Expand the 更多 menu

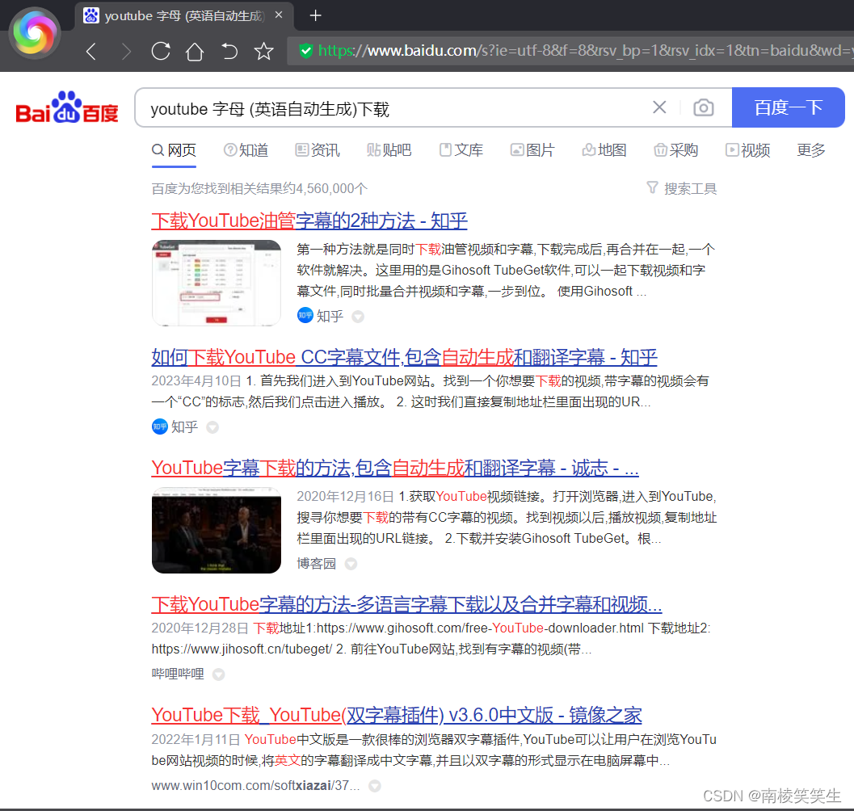click(811, 149)
